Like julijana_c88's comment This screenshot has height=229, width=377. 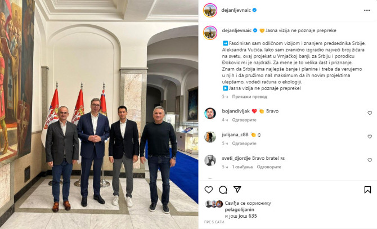pyautogui.click(x=370, y=137)
